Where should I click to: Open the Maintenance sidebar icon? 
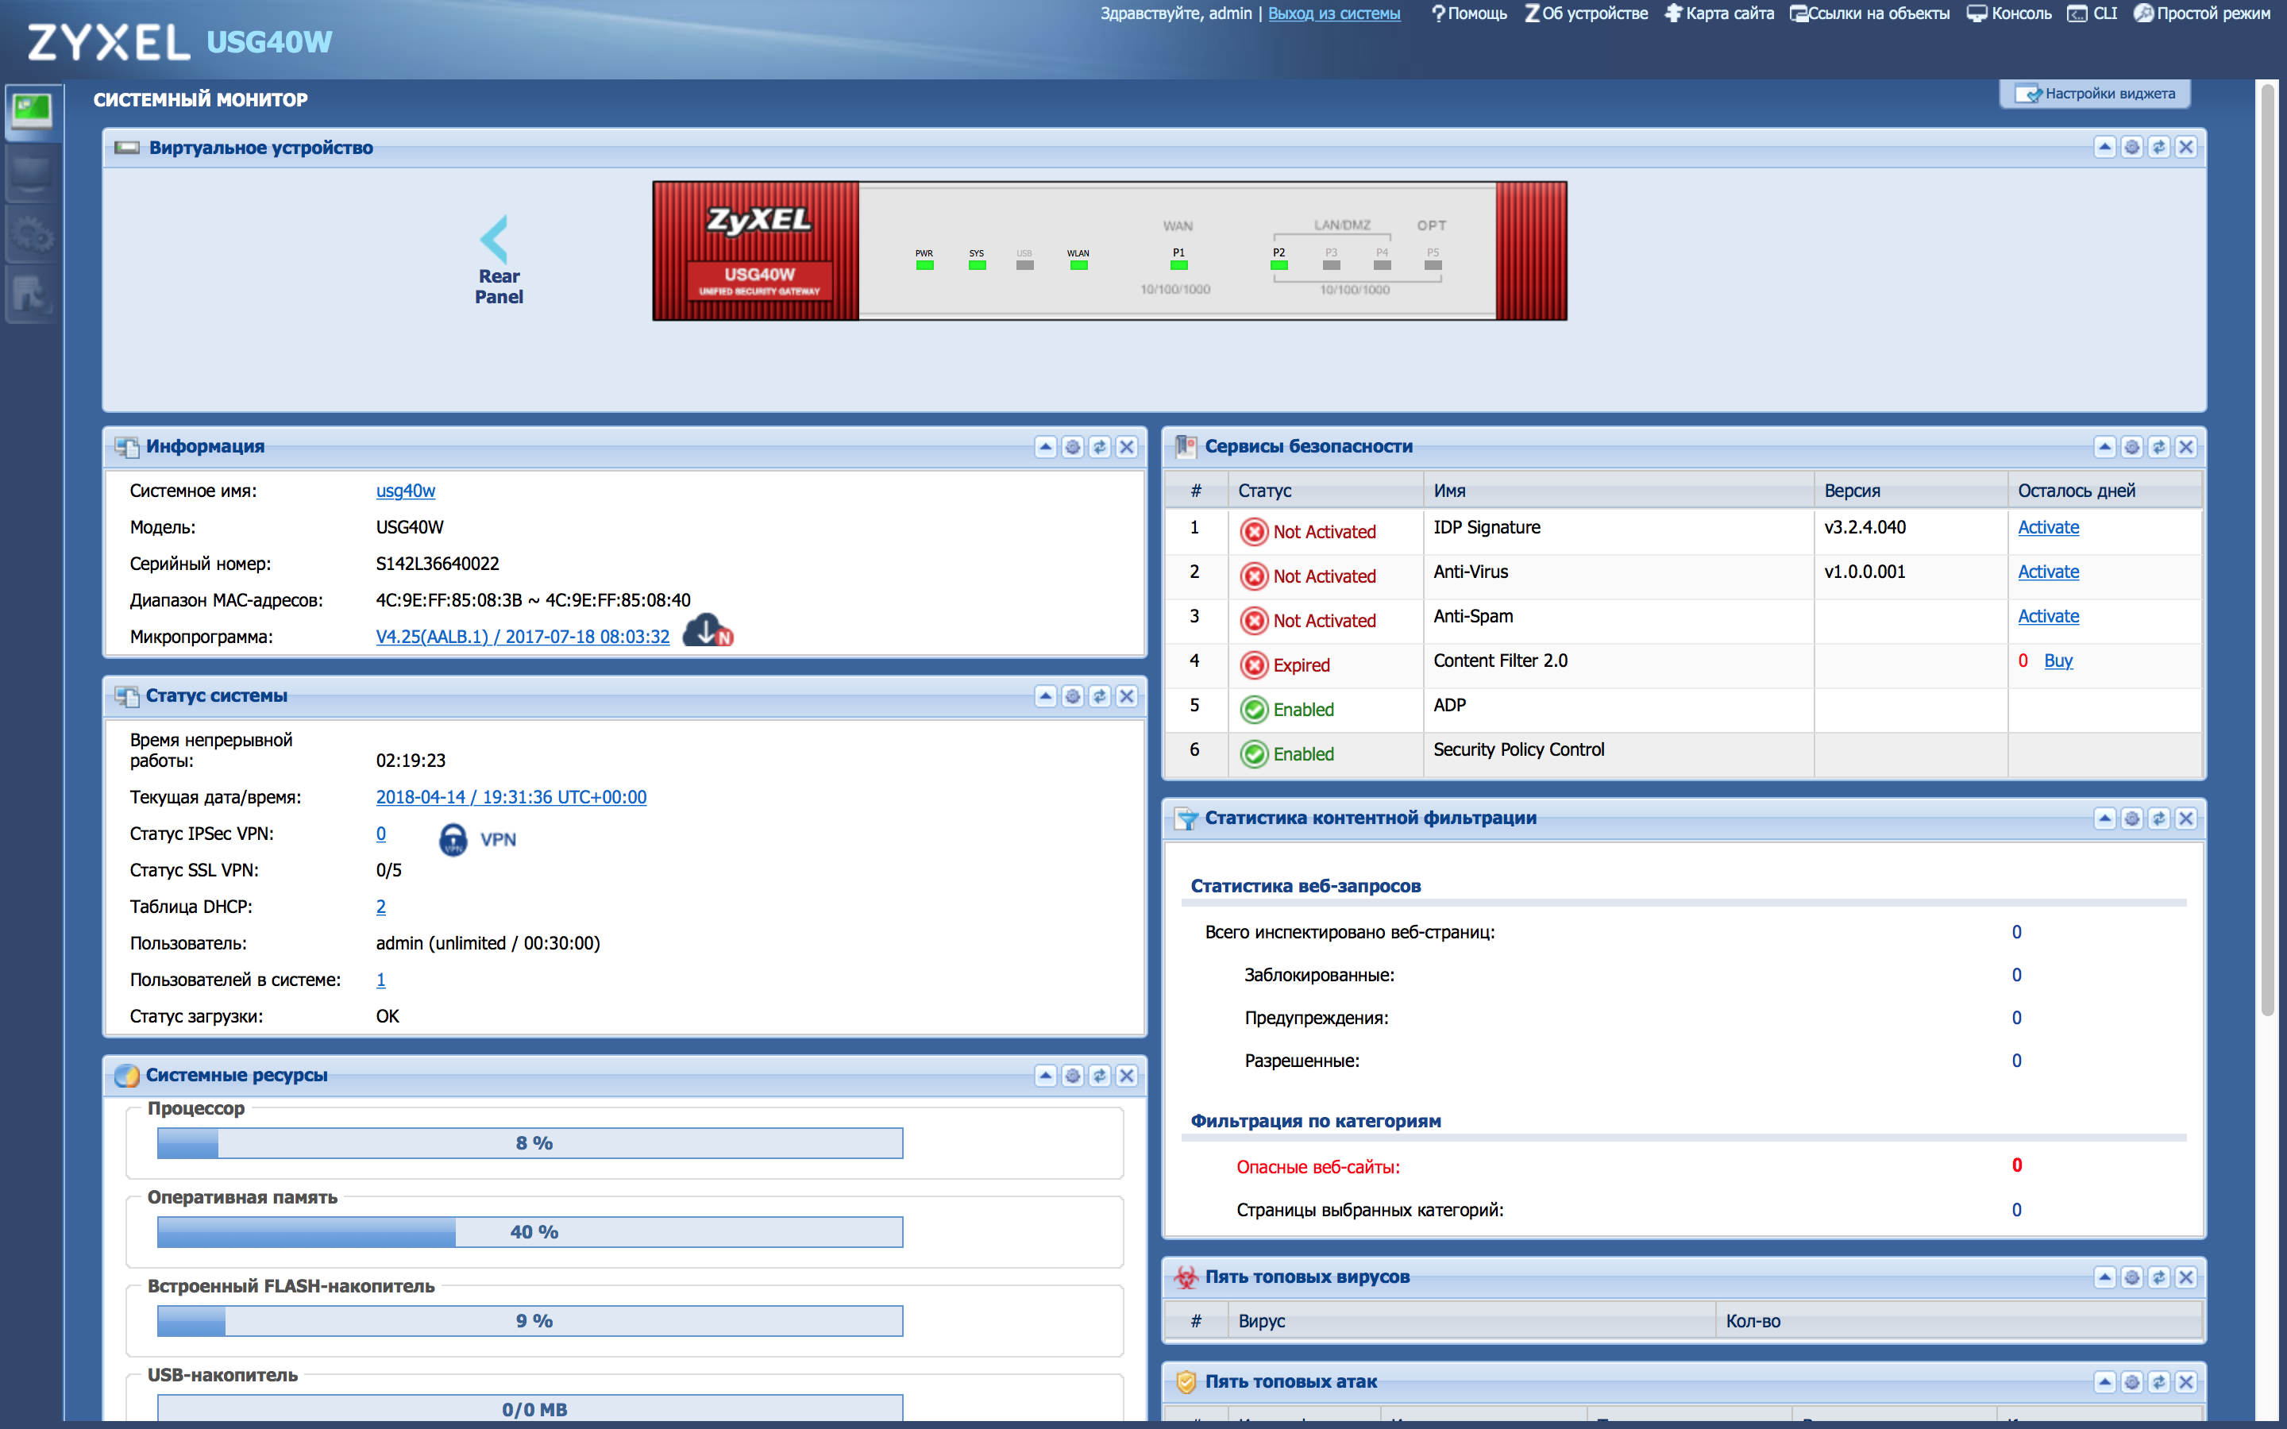point(32,294)
